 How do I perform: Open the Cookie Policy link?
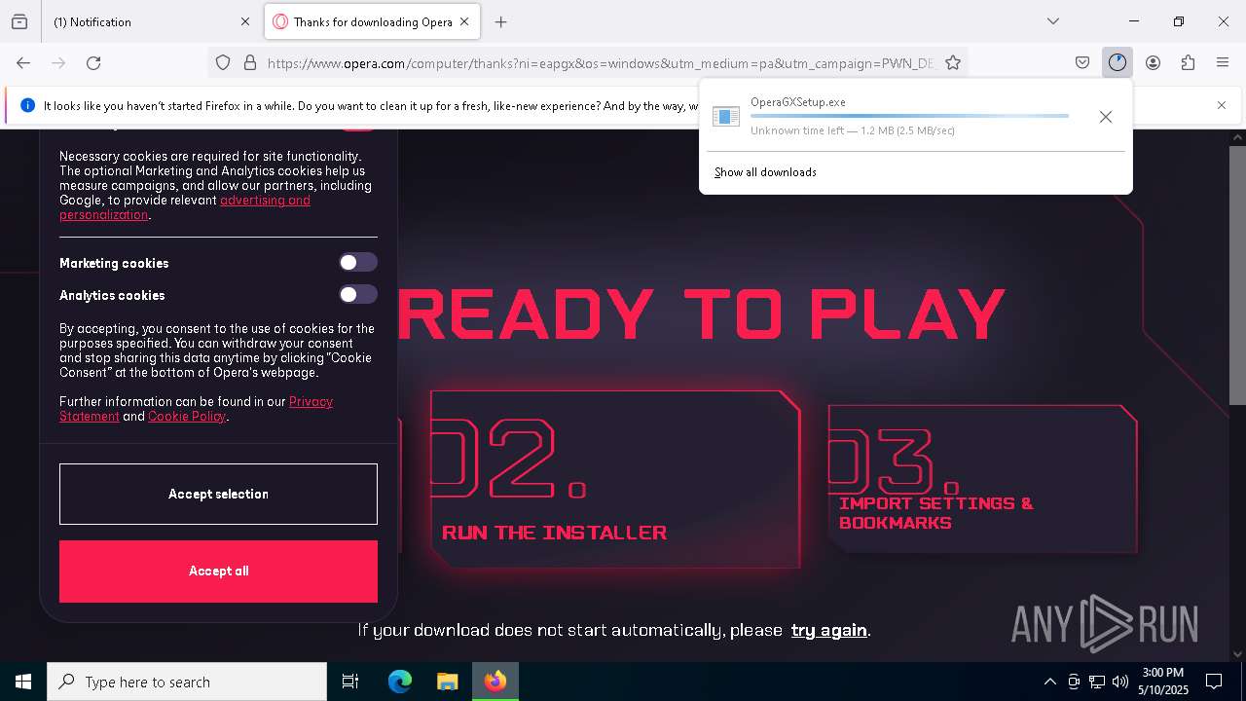coord(187,417)
